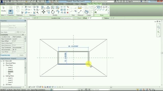
Task: Click the Mirror Pick Axis tool
Action: pyautogui.click(x=53, y=8)
